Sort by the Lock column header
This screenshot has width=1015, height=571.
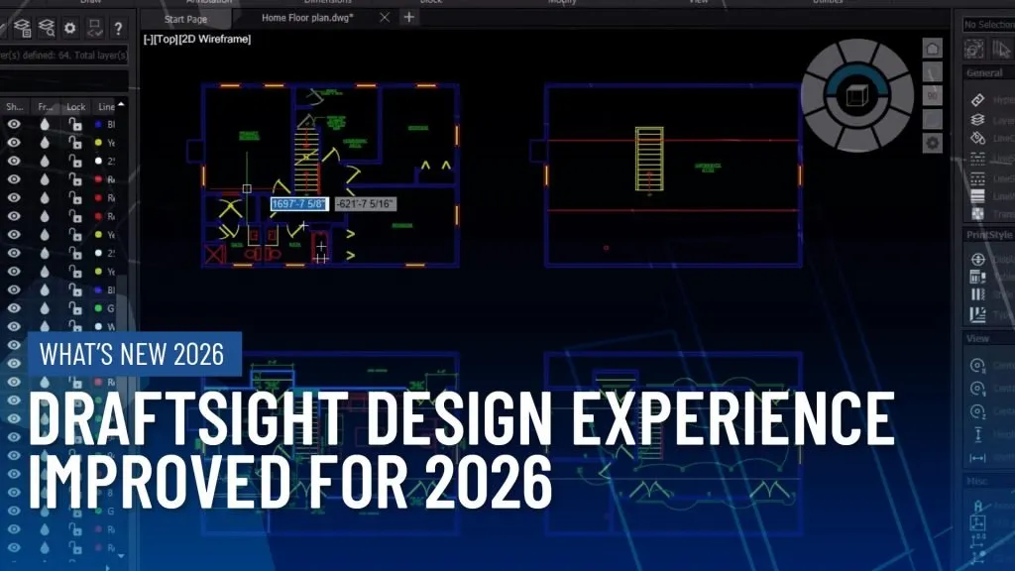75,106
